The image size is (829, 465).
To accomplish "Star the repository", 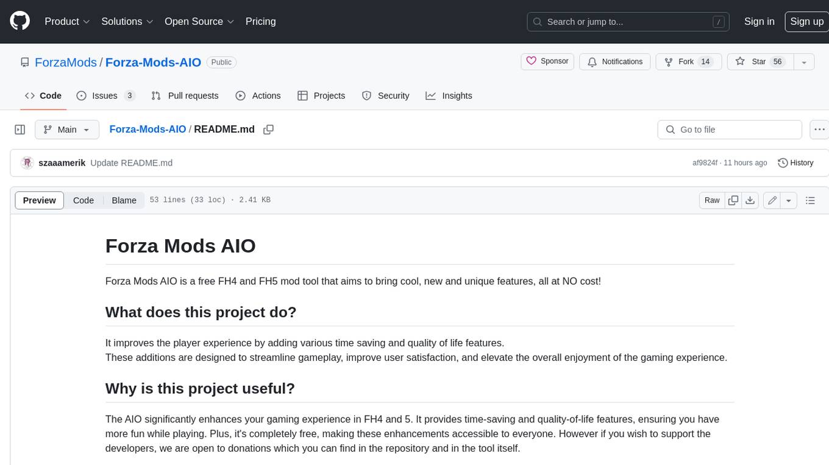I will pos(760,61).
